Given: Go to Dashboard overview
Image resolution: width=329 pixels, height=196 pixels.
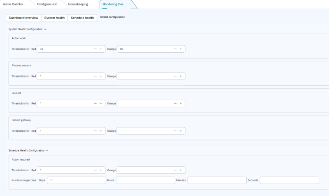Looking at the screenshot, I should 23,18.
